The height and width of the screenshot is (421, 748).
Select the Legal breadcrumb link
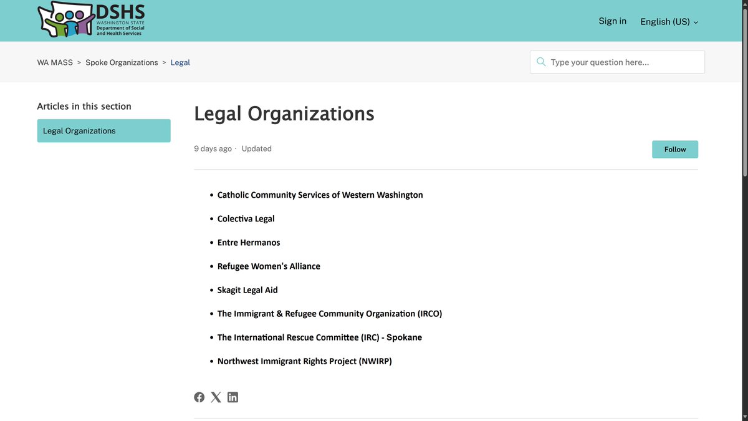[x=180, y=62]
